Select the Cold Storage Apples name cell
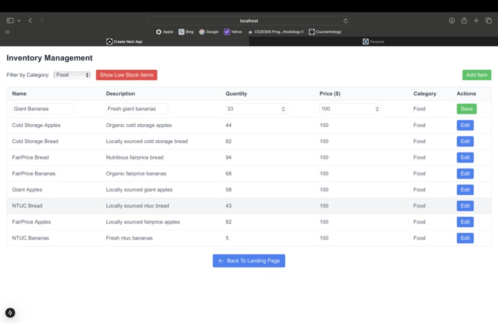 point(36,125)
